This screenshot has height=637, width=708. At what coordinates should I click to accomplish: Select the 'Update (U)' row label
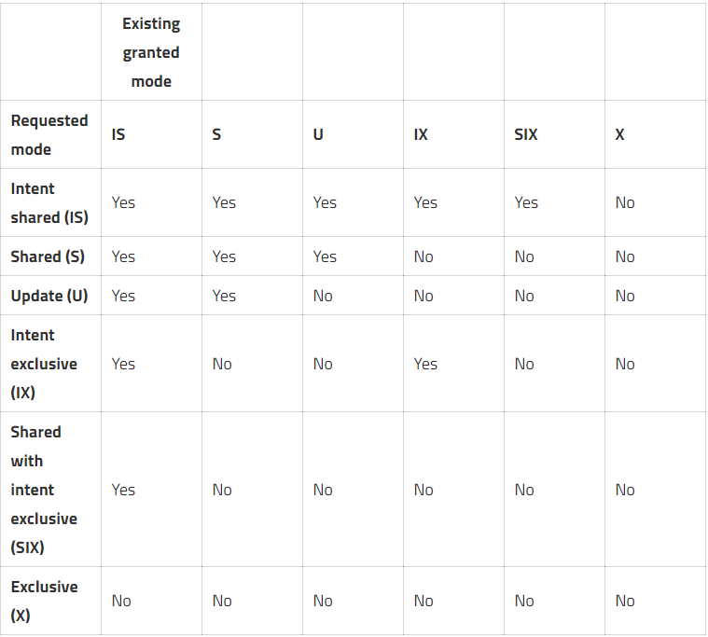tap(49, 296)
